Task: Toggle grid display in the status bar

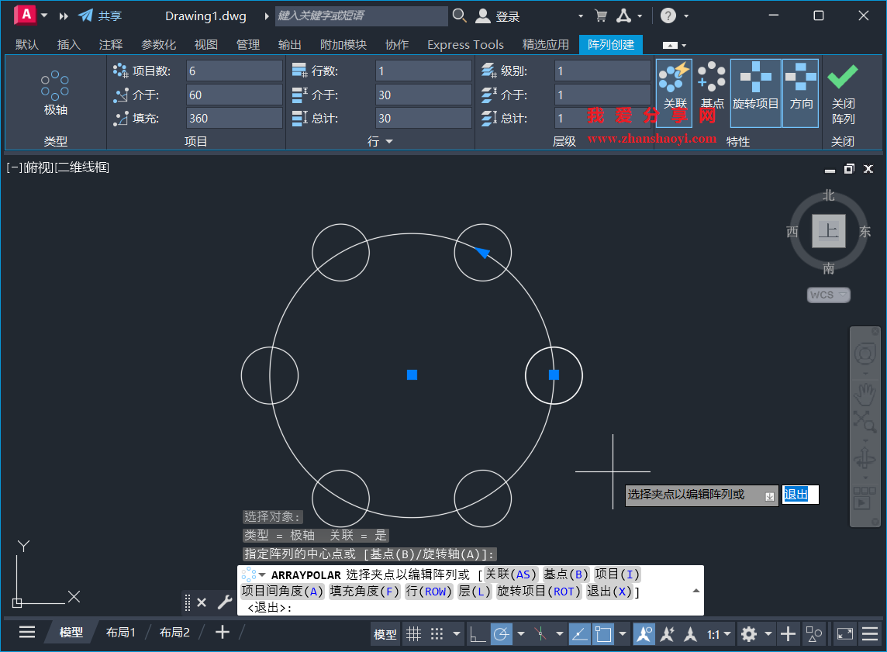Action: pyautogui.click(x=414, y=633)
